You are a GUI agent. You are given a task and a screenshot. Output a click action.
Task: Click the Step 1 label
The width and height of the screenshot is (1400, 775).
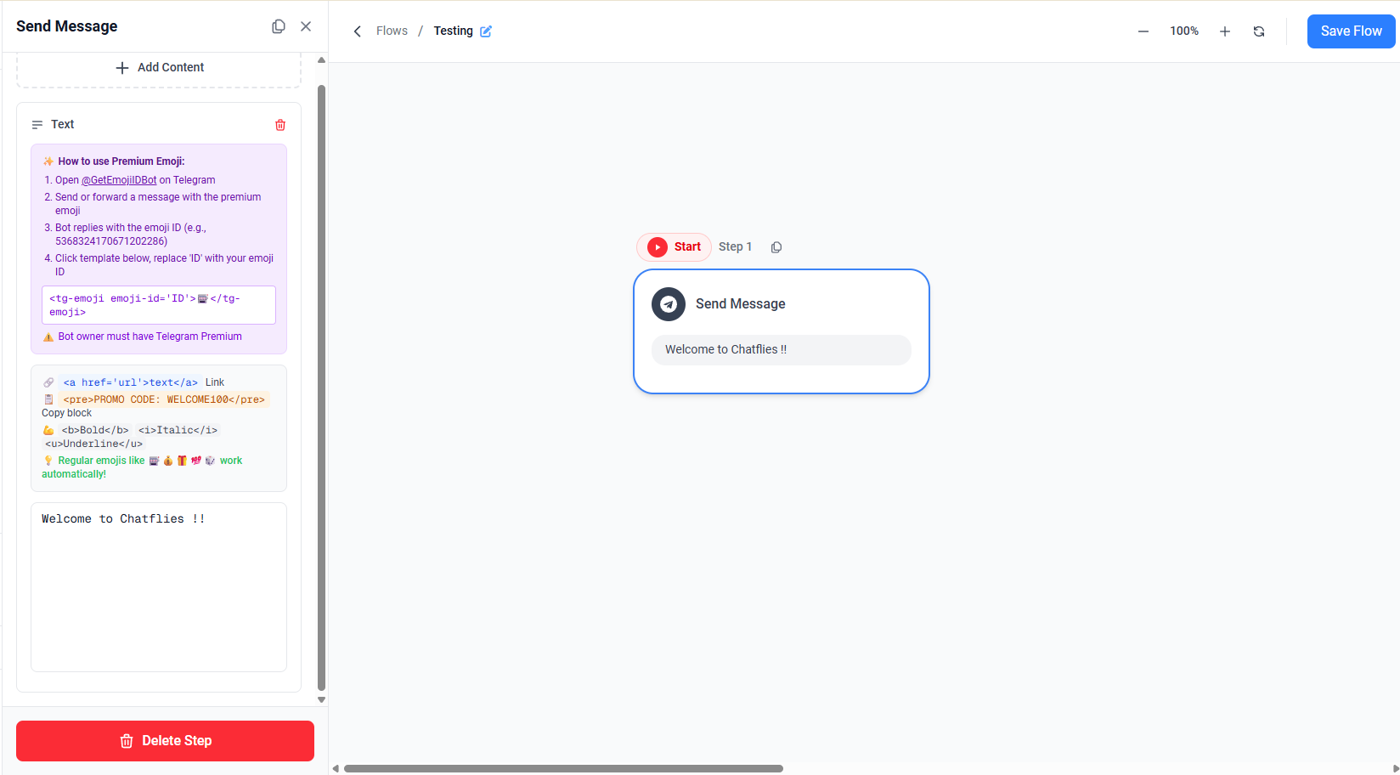click(735, 247)
